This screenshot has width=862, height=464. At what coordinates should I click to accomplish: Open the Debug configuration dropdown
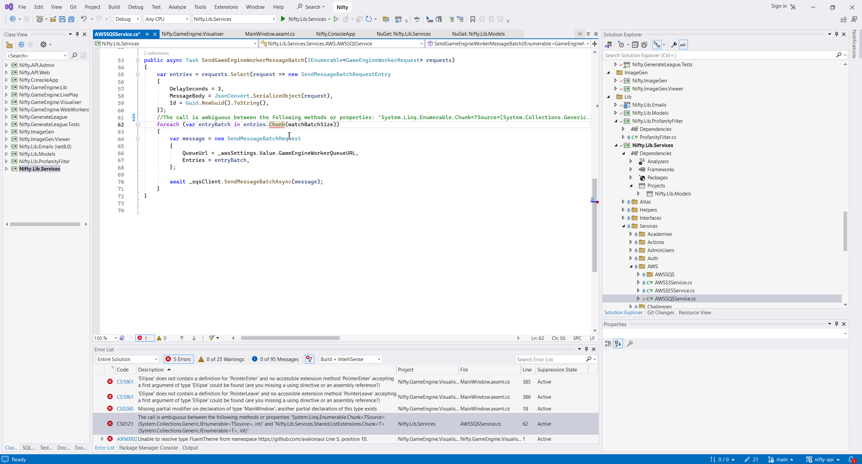(x=127, y=19)
